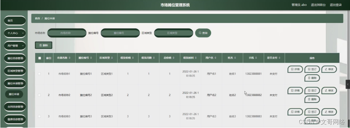Tick the select-all checkbox in table header
This screenshot has width=350, height=128.
tap(39, 58)
